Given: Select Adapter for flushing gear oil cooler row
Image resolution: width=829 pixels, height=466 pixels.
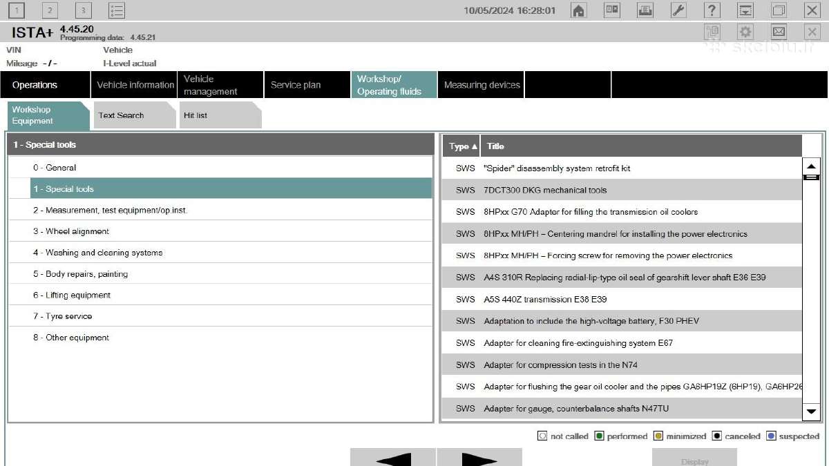Looking at the screenshot, I should pos(622,387).
